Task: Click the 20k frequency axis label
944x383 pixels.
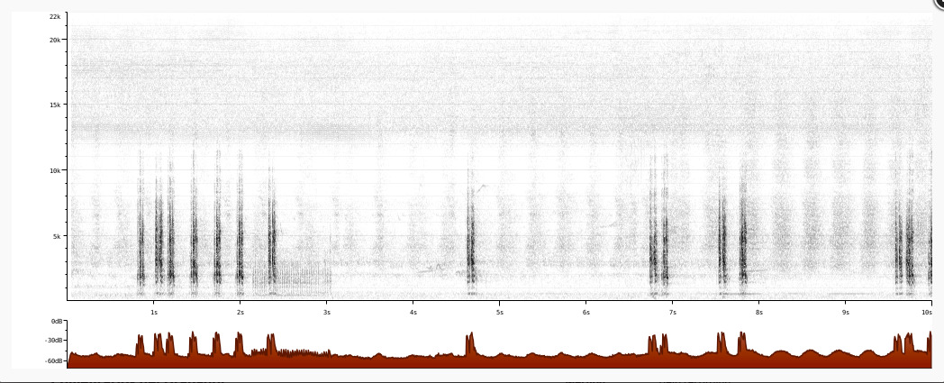Action: pos(55,40)
